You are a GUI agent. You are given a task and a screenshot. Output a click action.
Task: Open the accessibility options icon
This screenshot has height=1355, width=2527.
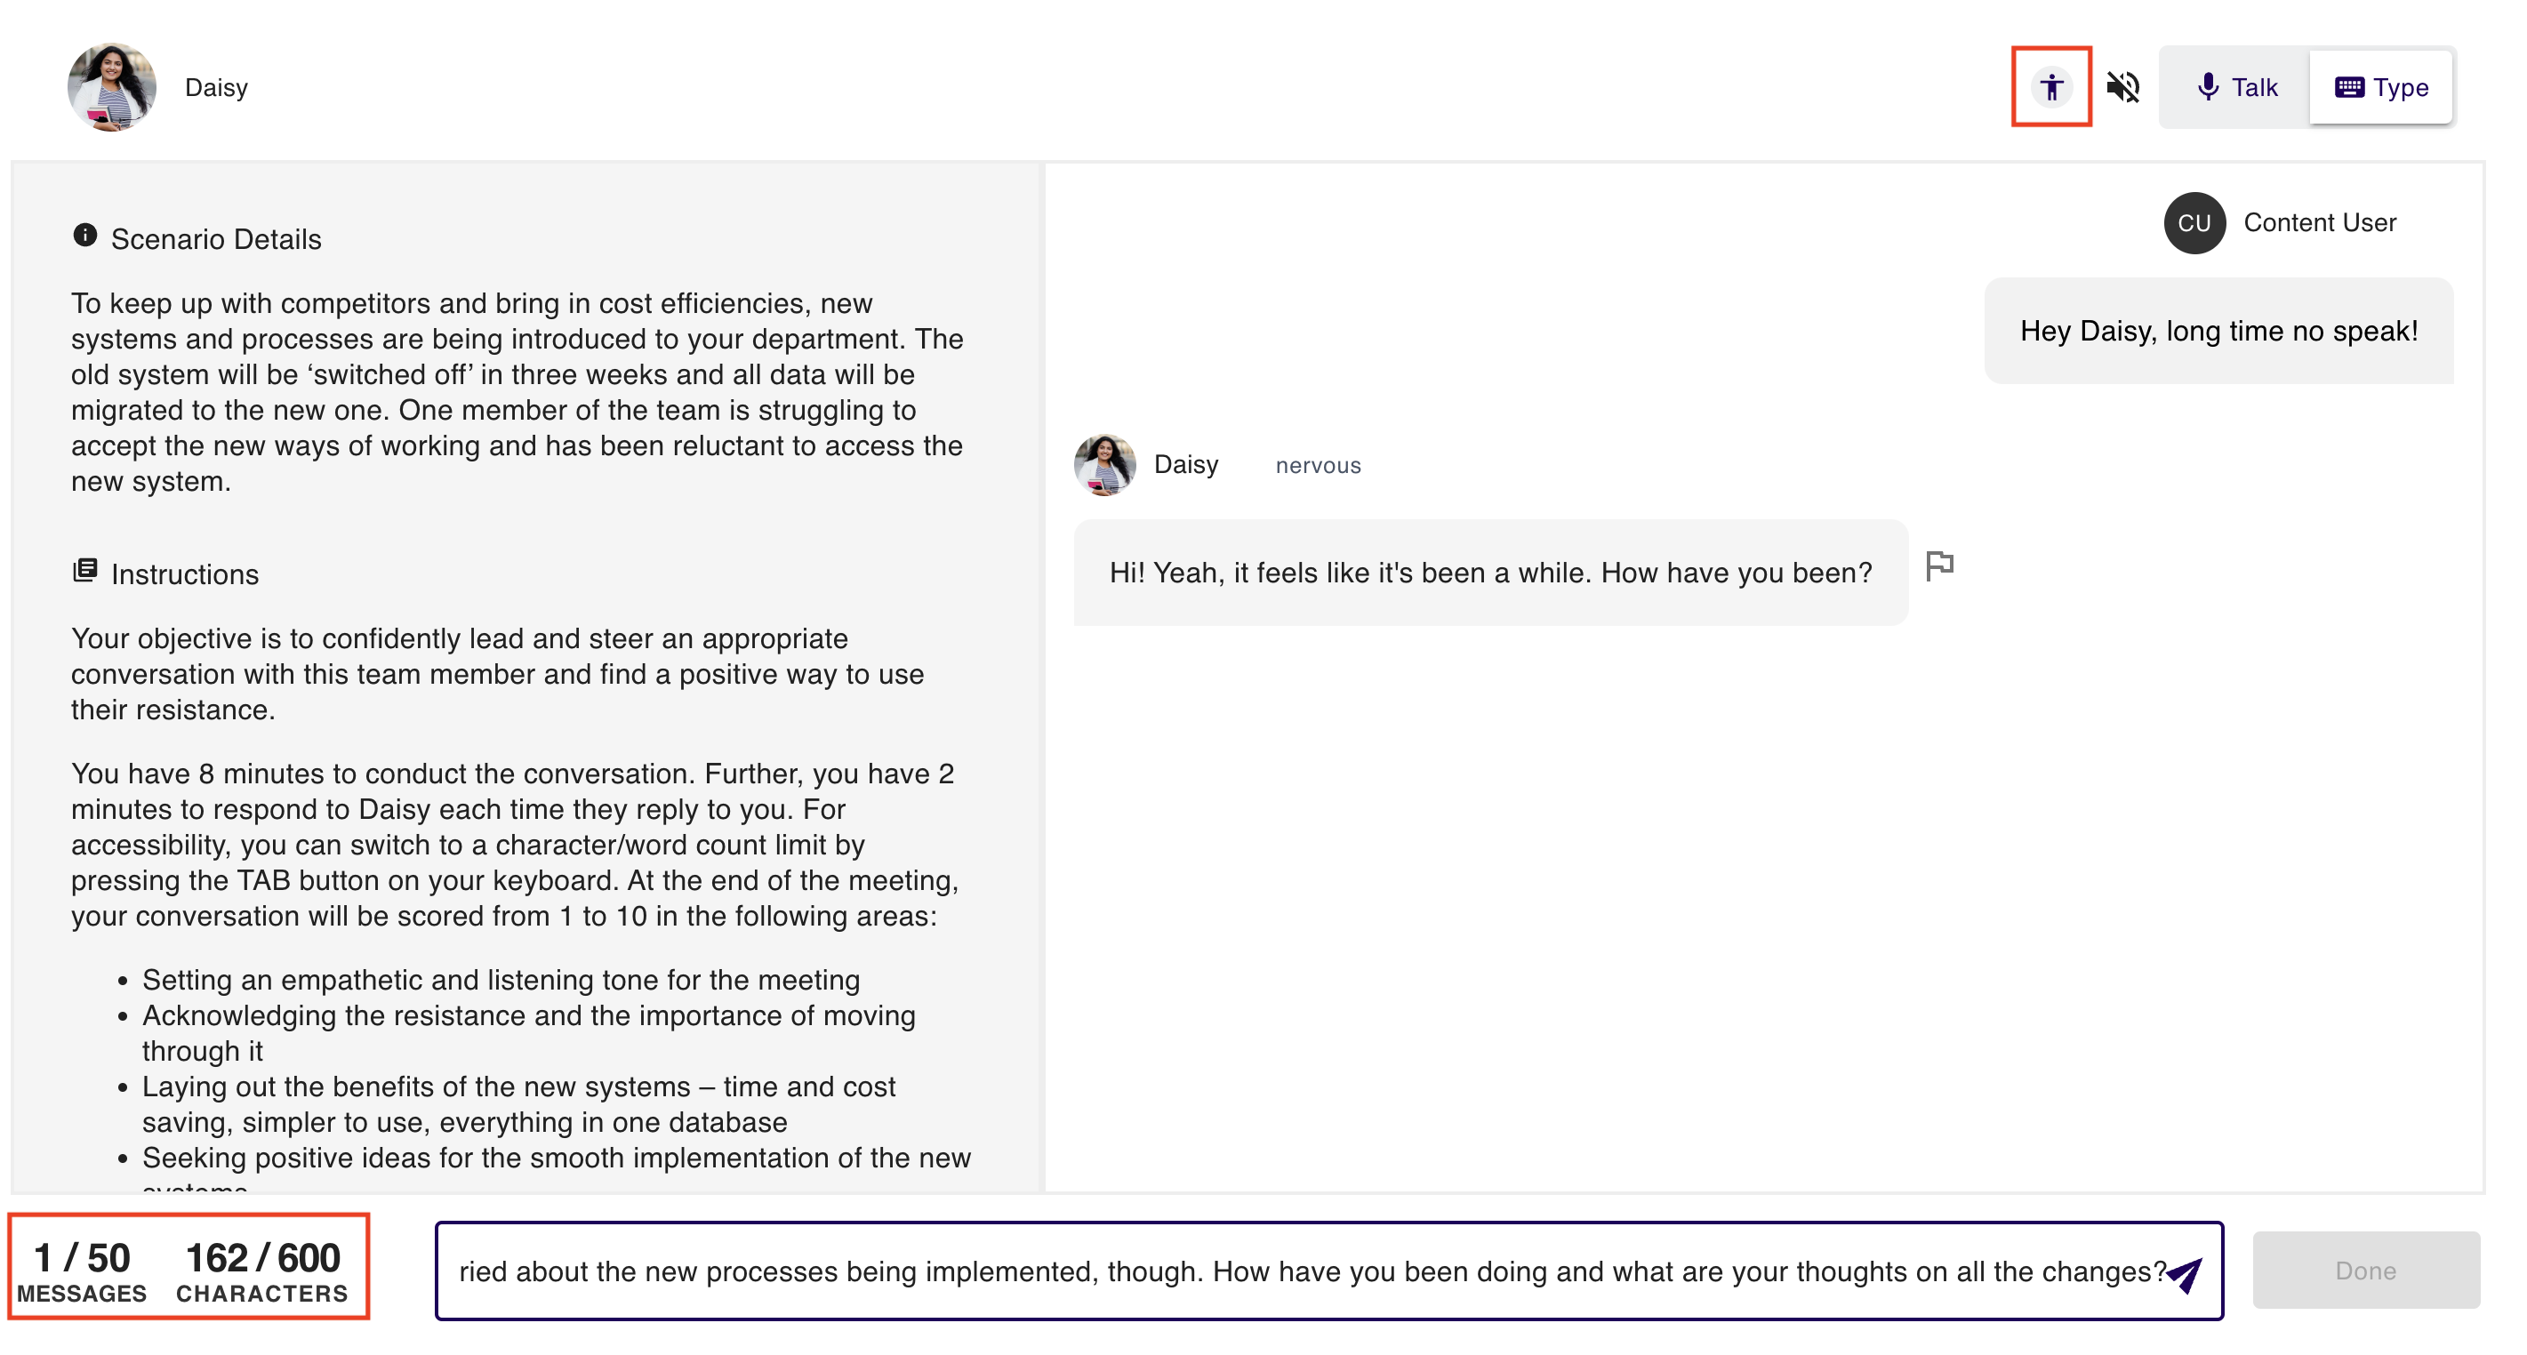click(x=2050, y=87)
